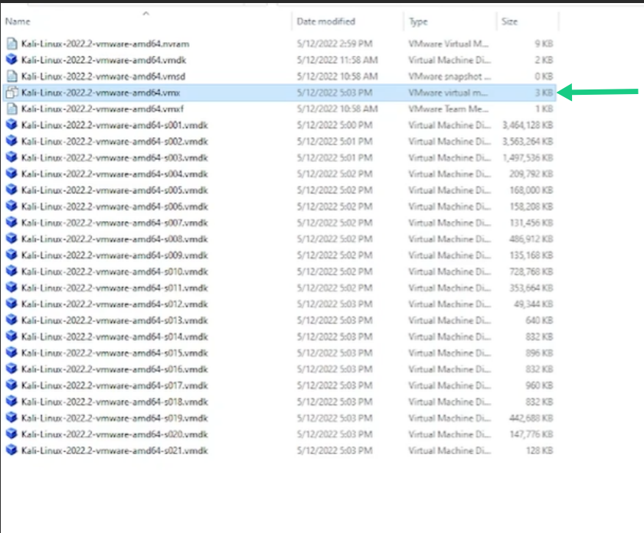
Task: Click the disk icon for s007.vmdk
Action: 12,223
